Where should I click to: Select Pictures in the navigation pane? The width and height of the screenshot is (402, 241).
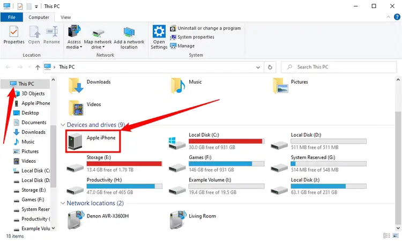26,152
